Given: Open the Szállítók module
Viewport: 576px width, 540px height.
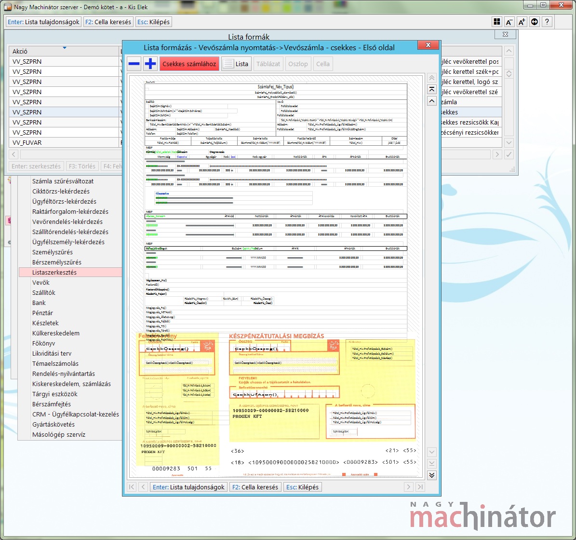Looking at the screenshot, I should click(x=44, y=292).
